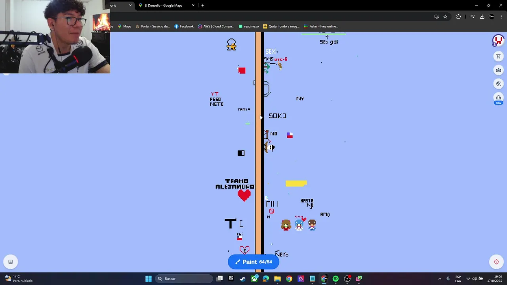
Task: Click the yellow painted bar on canvas
Action: tap(296, 183)
